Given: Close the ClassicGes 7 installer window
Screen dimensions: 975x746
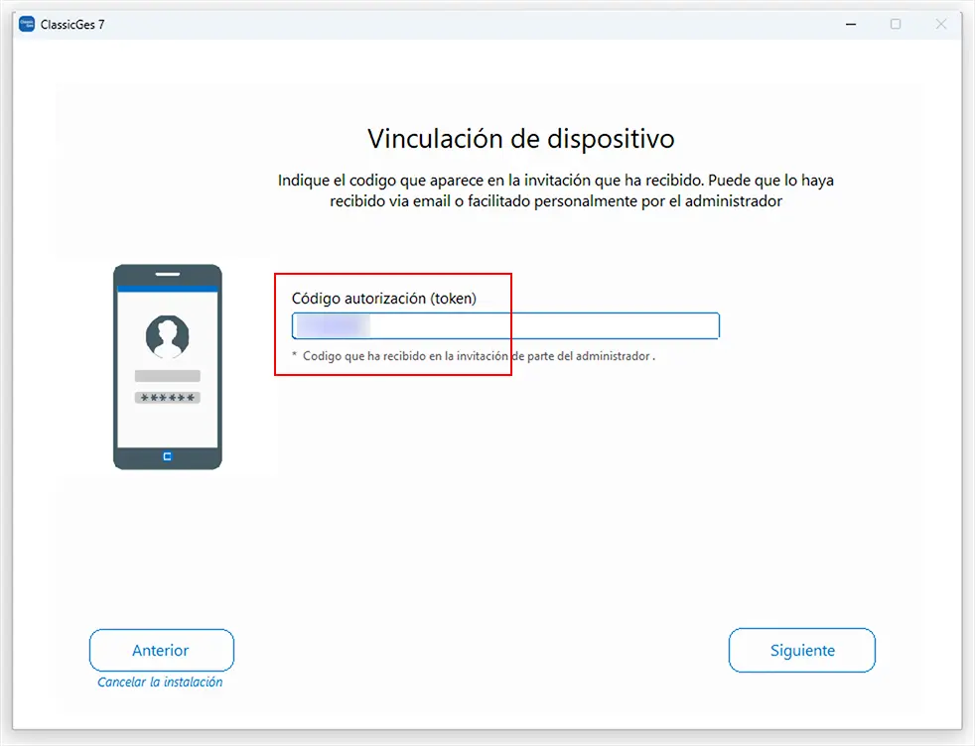Looking at the screenshot, I should 941,24.
